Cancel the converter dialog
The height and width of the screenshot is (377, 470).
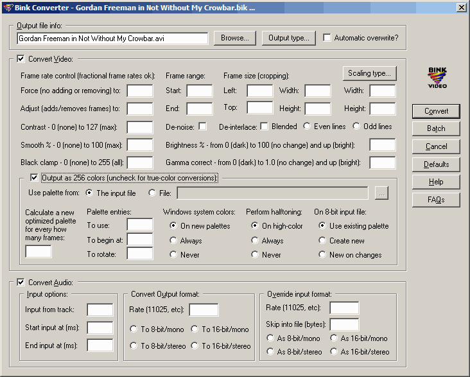[x=436, y=146]
